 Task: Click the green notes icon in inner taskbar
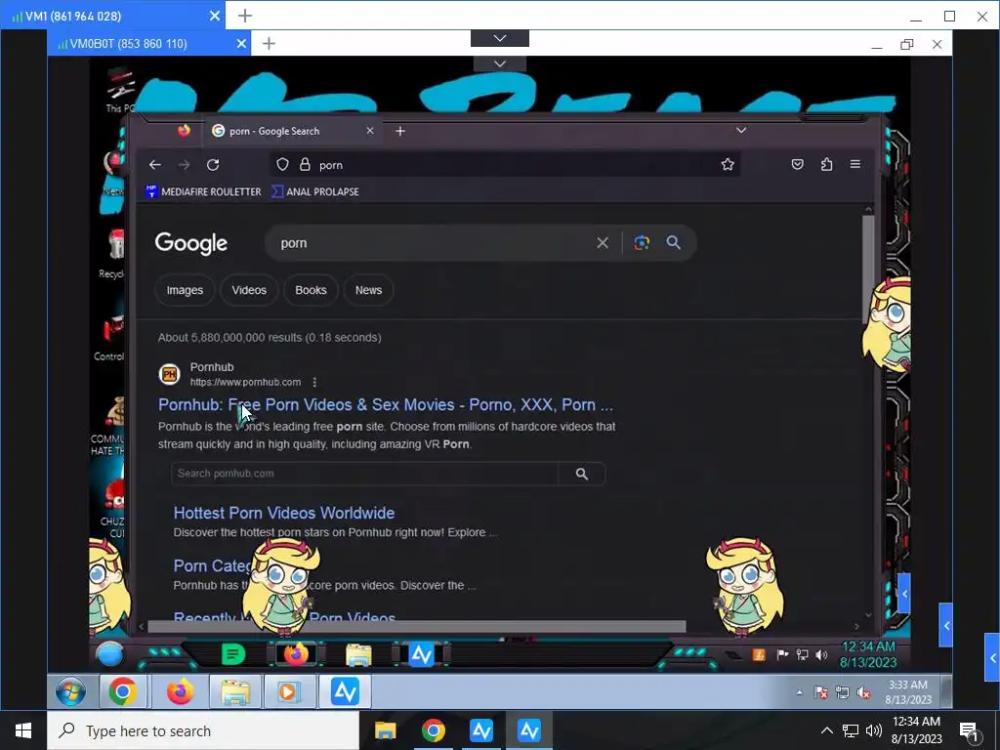coord(232,654)
